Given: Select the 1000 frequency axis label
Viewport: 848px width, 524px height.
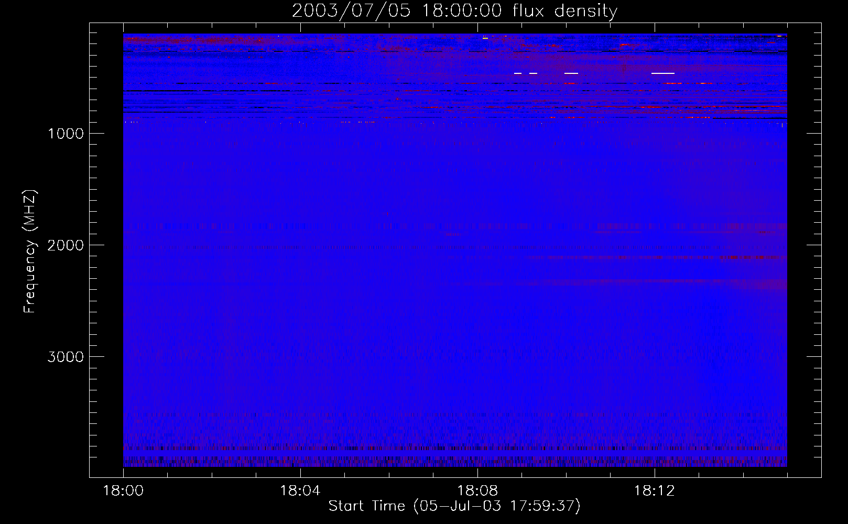Looking at the screenshot, I should [x=66, y=134].
